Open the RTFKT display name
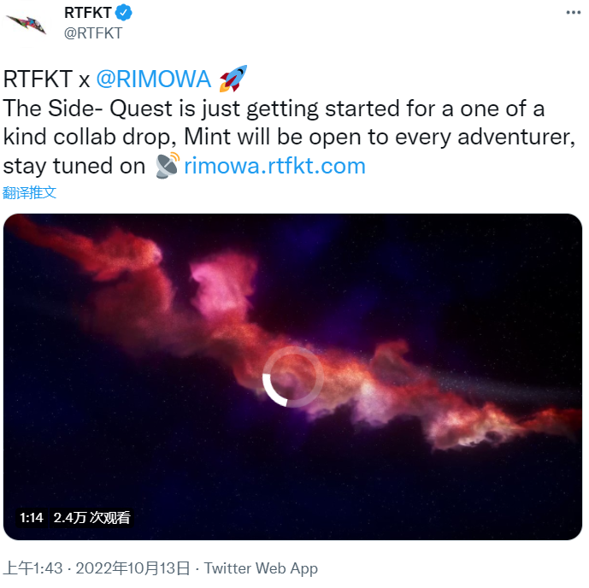Image resolution: width=589 pixels, height=588 pixels. 88,13
